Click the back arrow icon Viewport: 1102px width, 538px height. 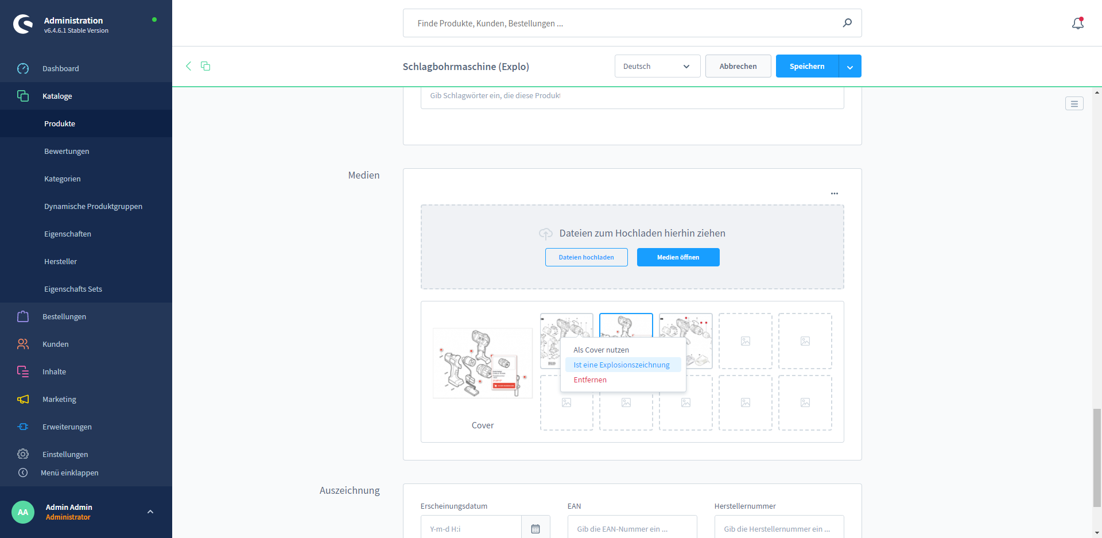pos(188,66)
